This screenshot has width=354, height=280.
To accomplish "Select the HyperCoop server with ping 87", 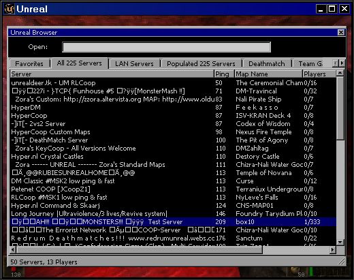I will (x=173, y=116).
